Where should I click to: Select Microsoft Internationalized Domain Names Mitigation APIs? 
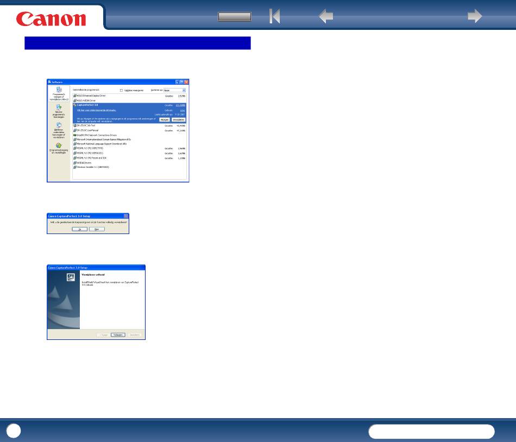coord(129,140)
